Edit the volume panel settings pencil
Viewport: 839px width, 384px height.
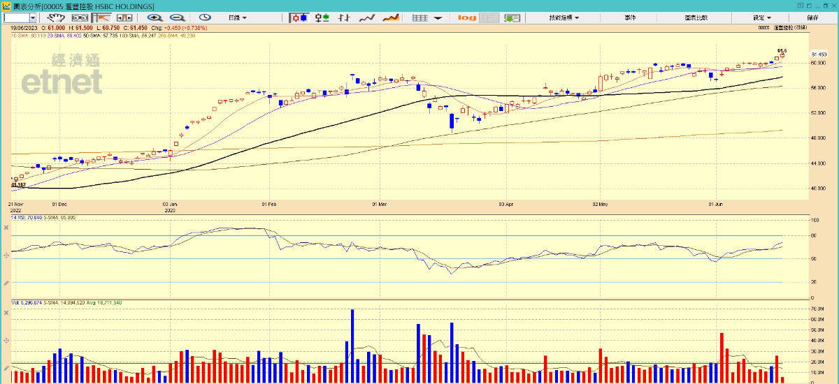pyautogui.click(x=6, y=367)
